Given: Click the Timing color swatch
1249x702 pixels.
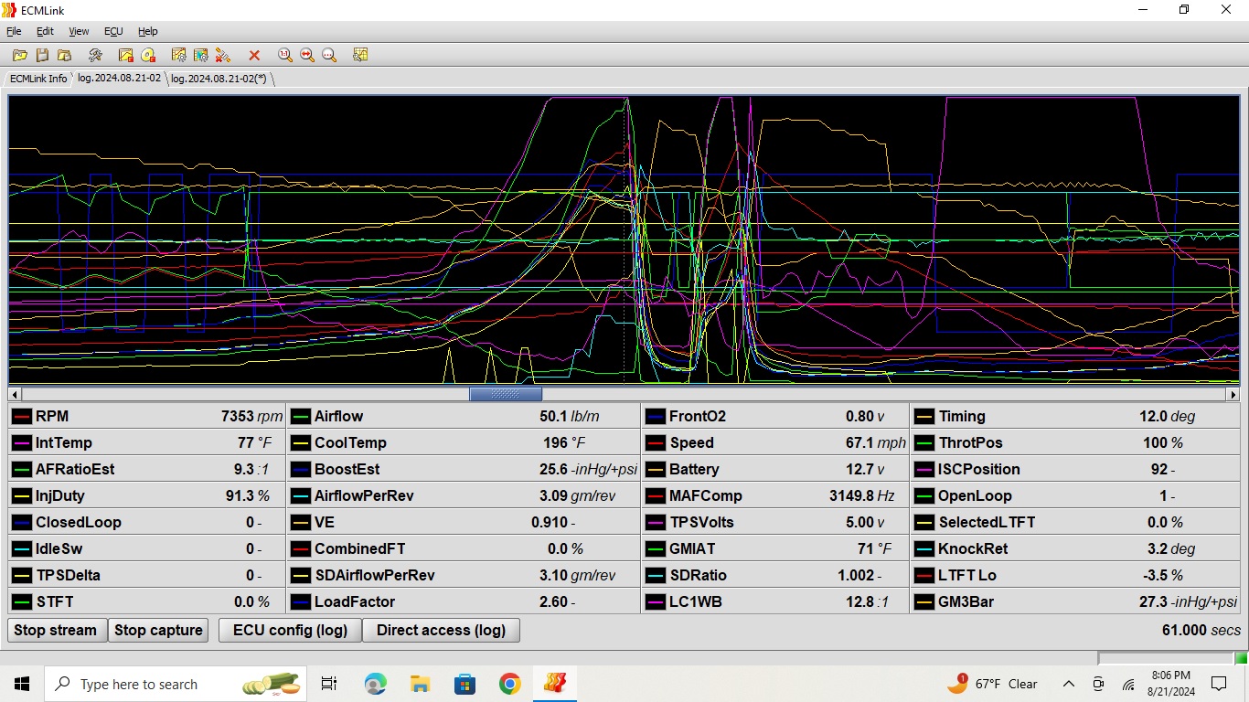Looking at the screenshot, I should click(924, 417).
